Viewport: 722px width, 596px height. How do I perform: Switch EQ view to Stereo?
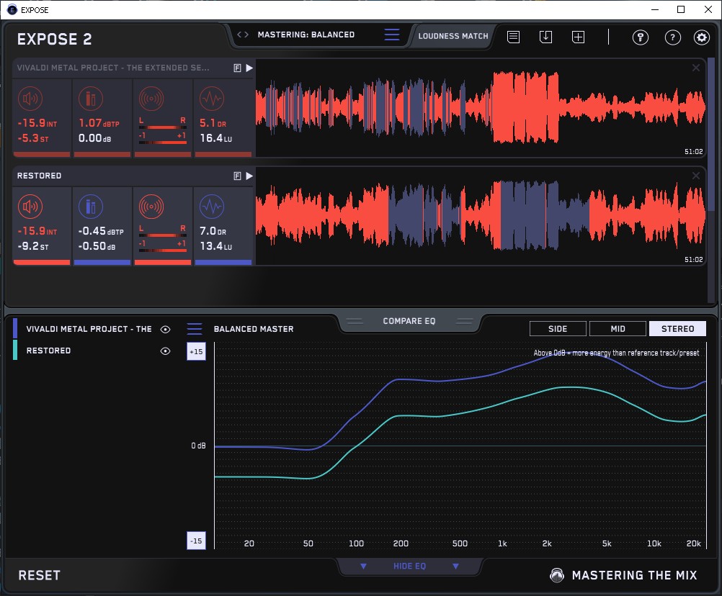point(677,329)
